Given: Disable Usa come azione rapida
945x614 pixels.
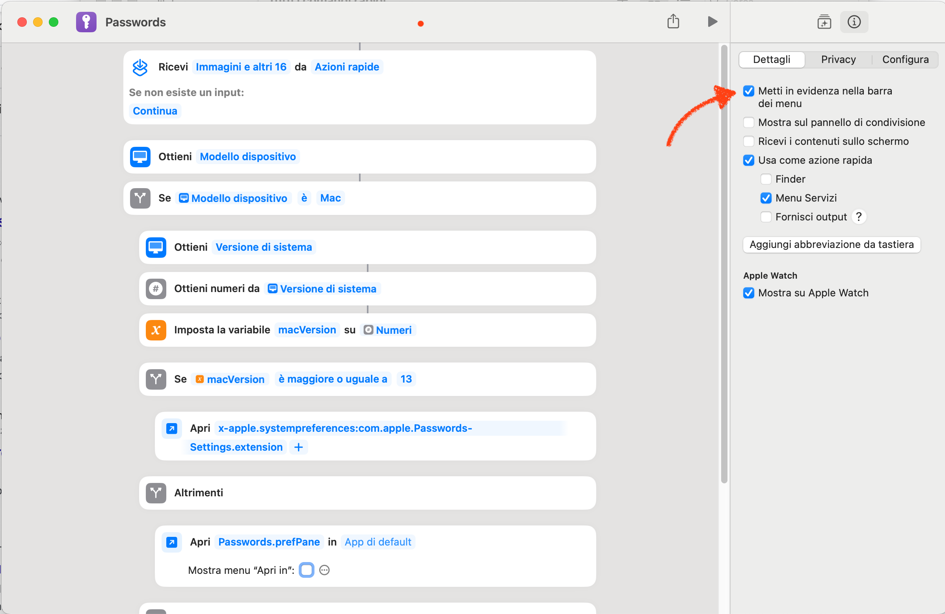Looking at the screenshot, I should (749, 160).
